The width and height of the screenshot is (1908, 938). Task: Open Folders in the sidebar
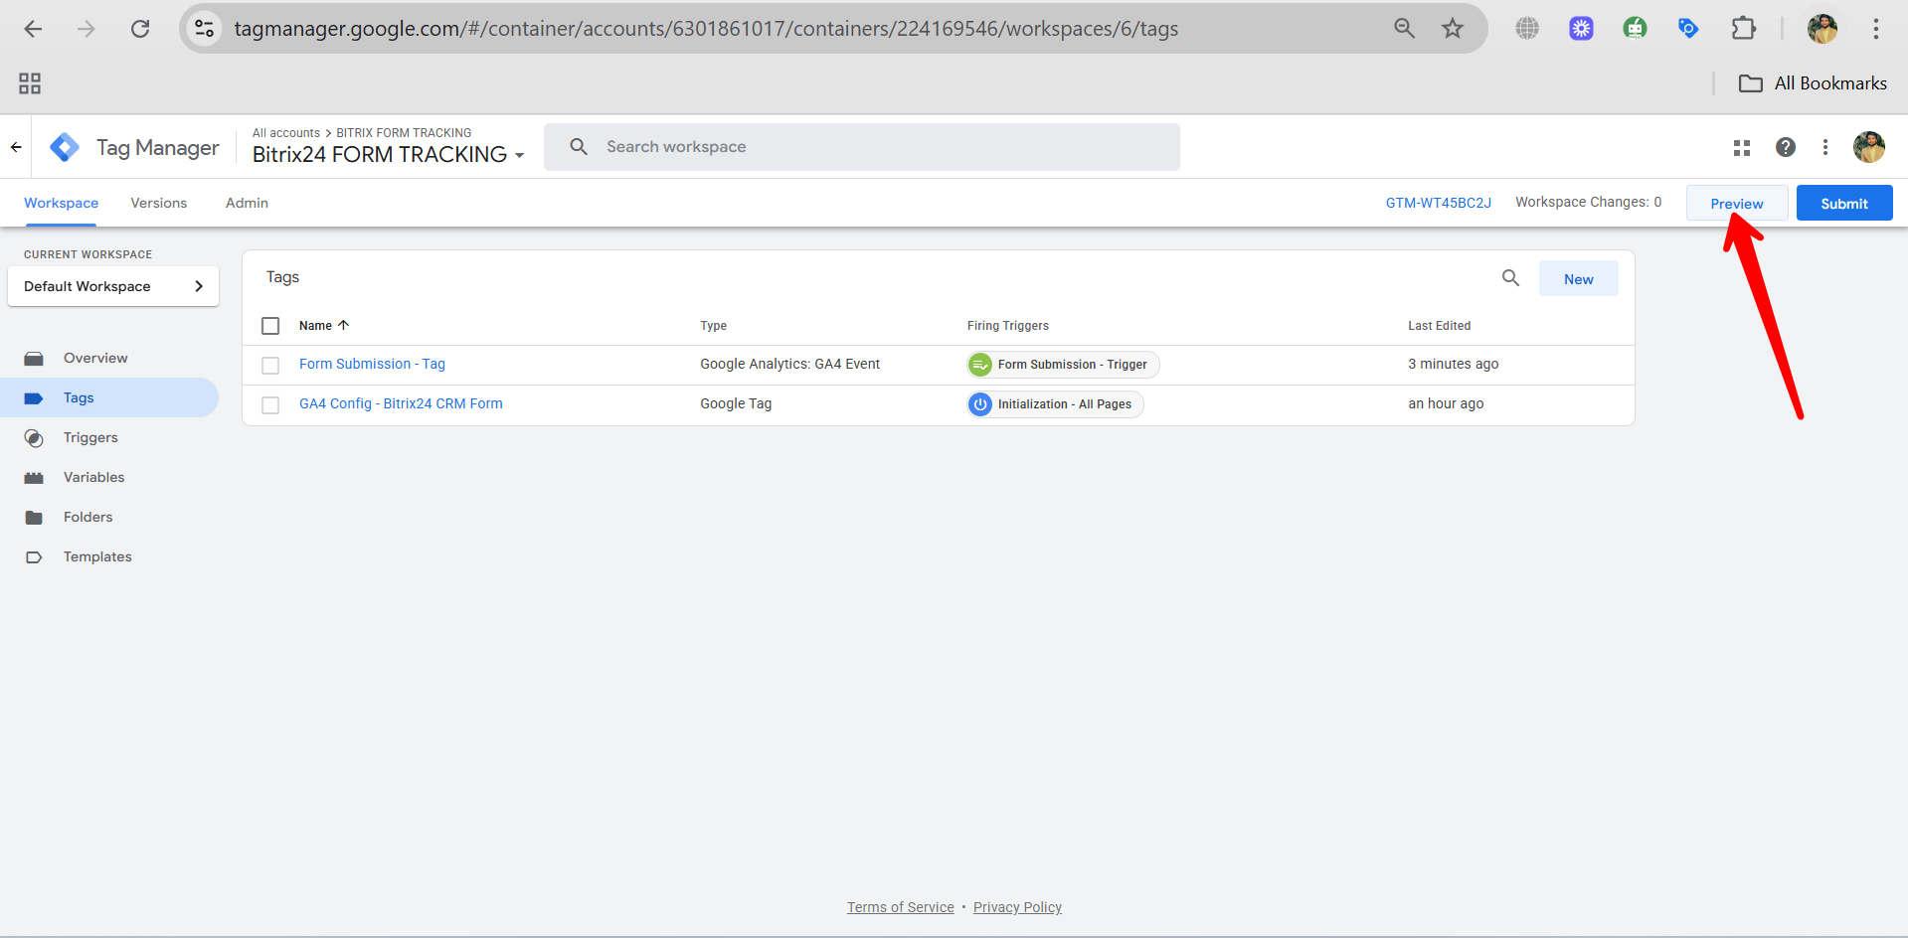tap(109, 517)
